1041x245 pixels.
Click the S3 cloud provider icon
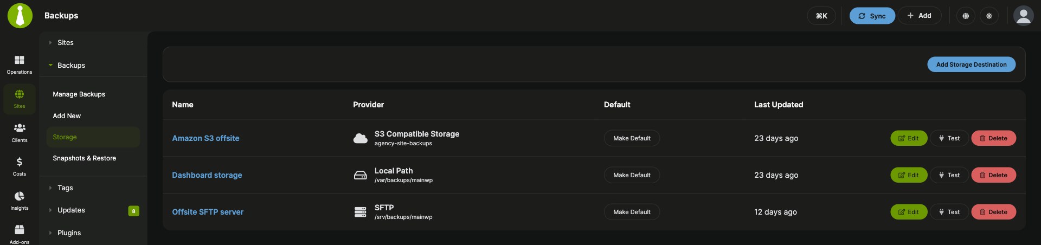(361, 138)
